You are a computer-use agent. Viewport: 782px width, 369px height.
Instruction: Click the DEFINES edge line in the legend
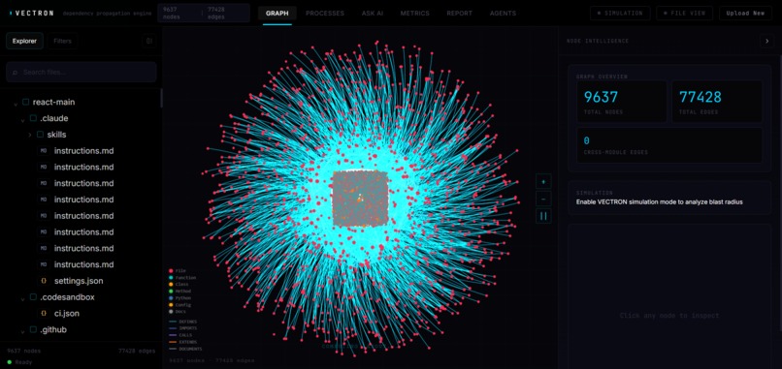point(172,322)
